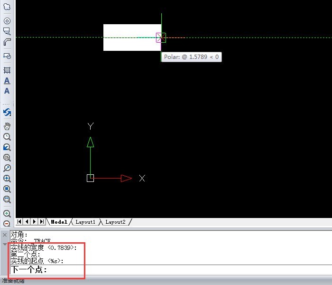Select the Hatch fill tool

pyautogui.click(x=7, y=70)
